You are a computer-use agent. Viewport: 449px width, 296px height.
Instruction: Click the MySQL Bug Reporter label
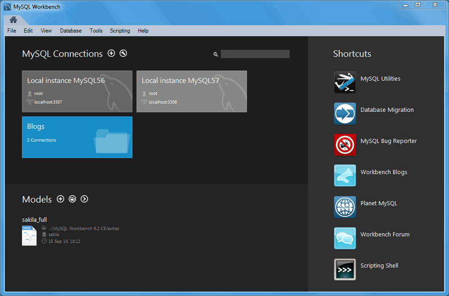pyautogui.click(x=388, y=141)
